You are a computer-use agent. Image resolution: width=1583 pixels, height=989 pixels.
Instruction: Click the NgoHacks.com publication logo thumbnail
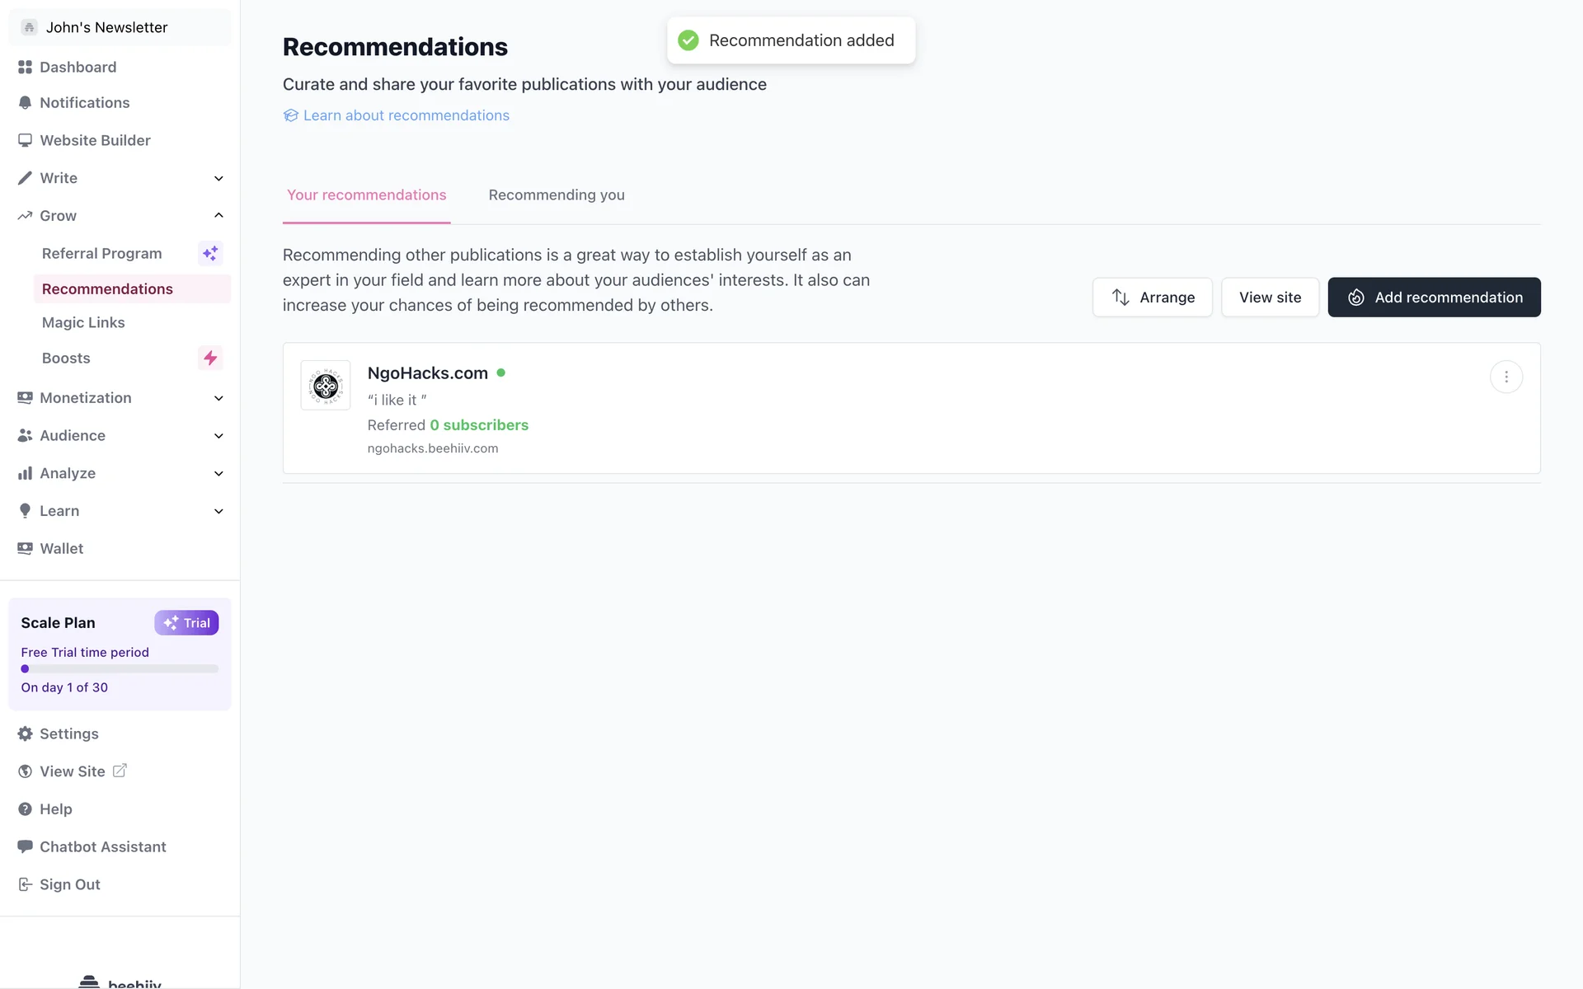tap(326, 385)
